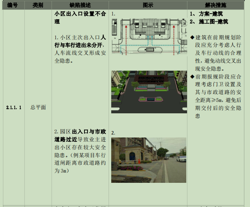Click the figure label 2. above the photo
This screenshot has height=207, width=250.
pos(113,133)
